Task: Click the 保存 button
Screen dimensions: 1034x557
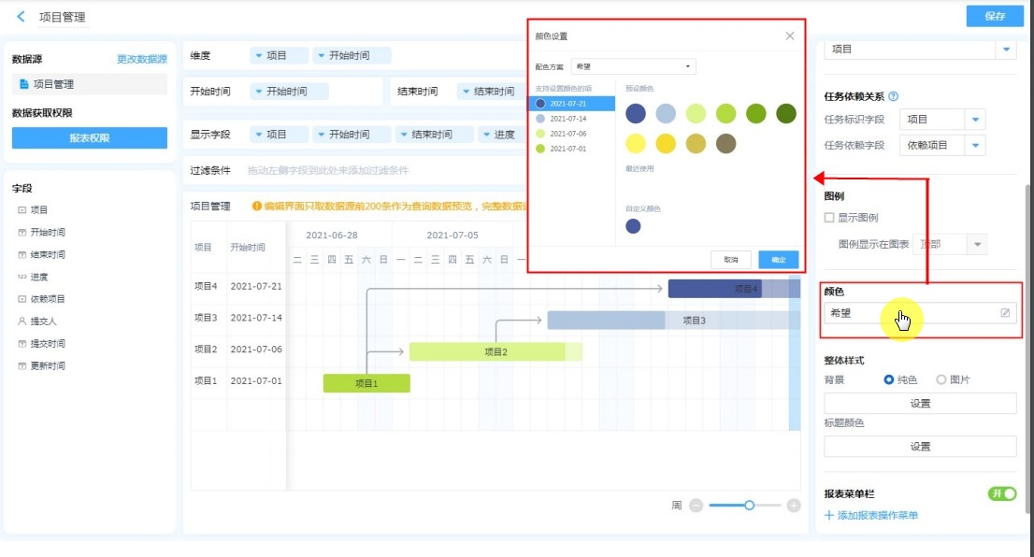Action: (x=995, y=16)
